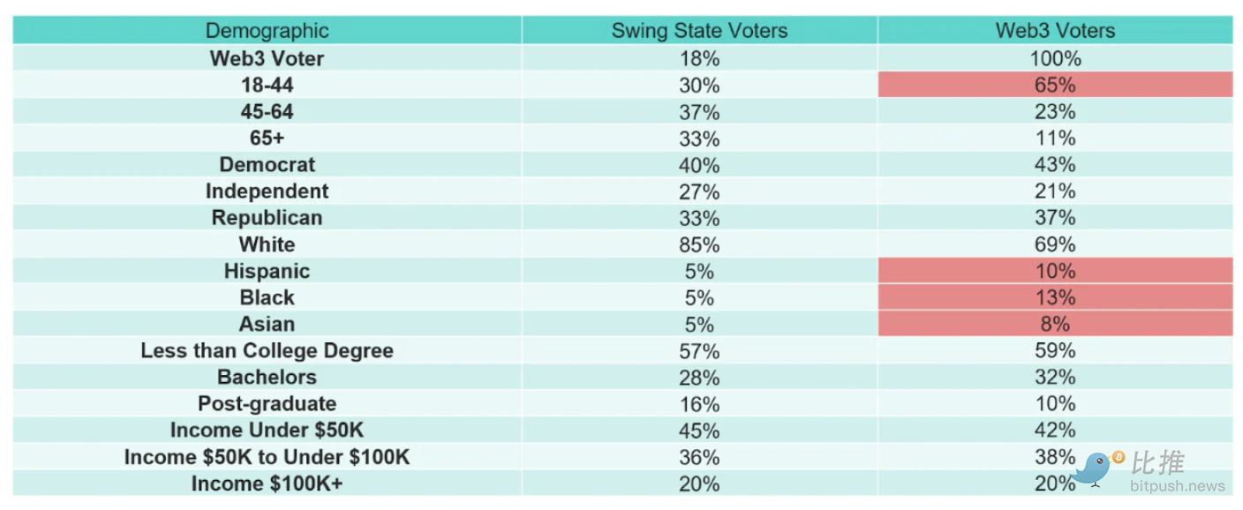Click the blue bird logo watermark
The height and width of the screenshot is (510, 1243).
(x=1093, y=469)
